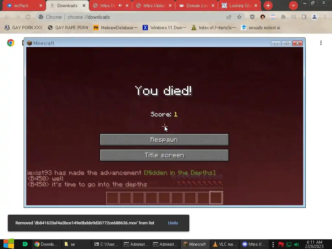This screenshot has height=249, width=332.
Task: Mute the tab via its speaker icon
Action: [x=120, y=6]
